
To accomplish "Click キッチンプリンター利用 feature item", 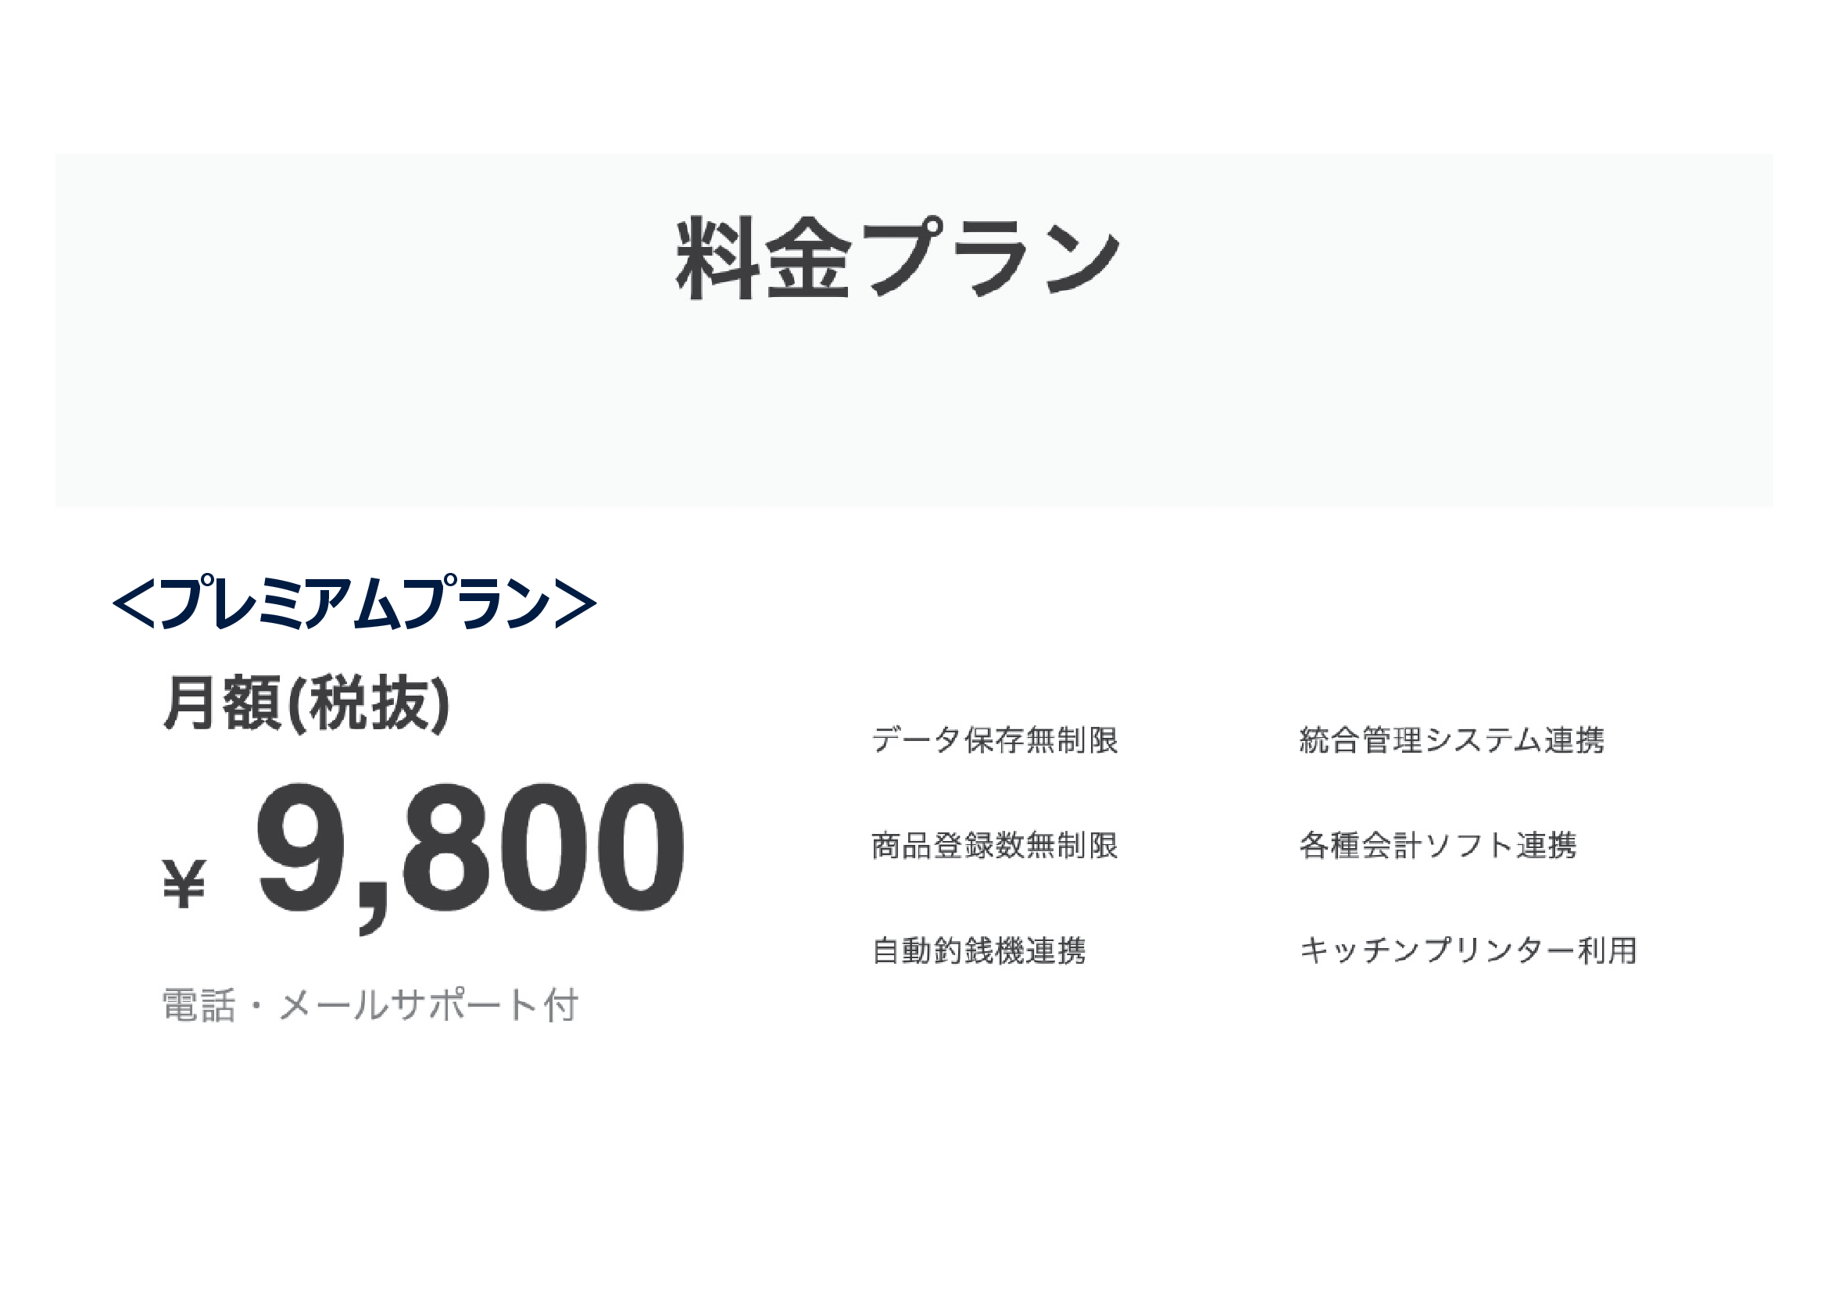I will point(1468,950).
